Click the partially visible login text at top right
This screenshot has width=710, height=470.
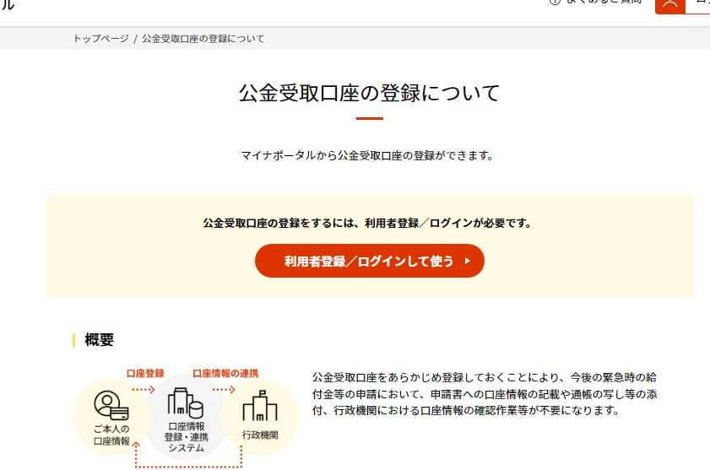click(701, 3)
